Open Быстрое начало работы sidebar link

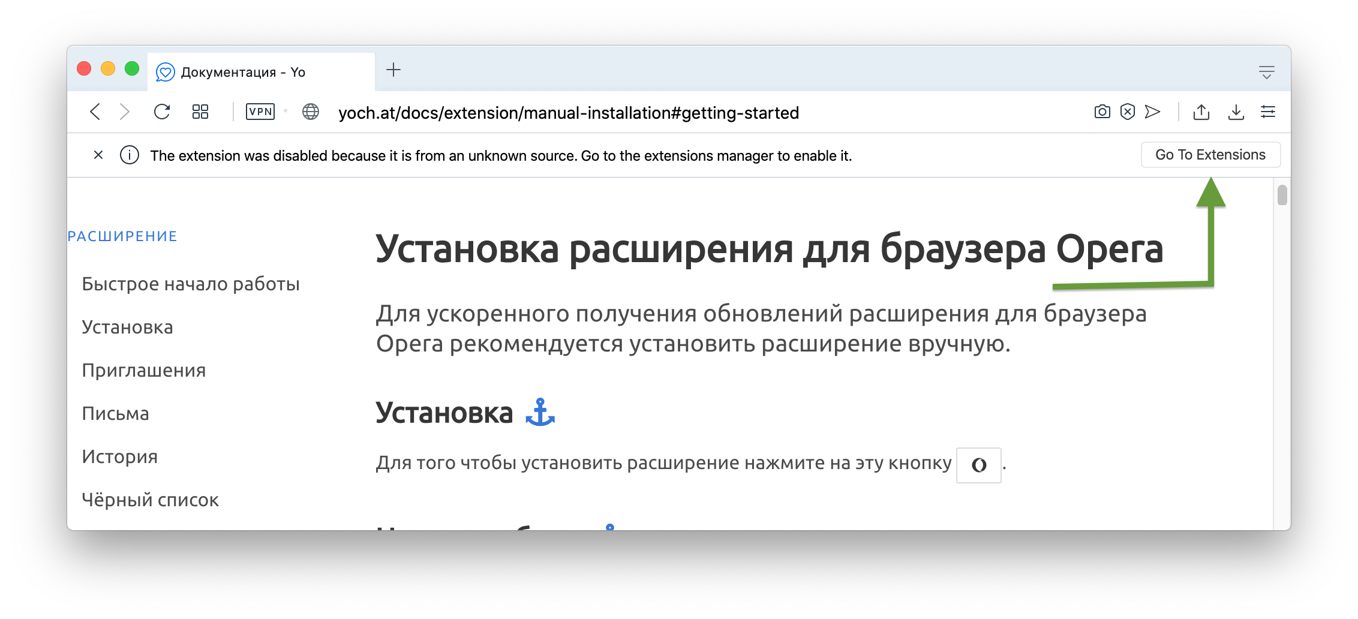coord(191,284)
